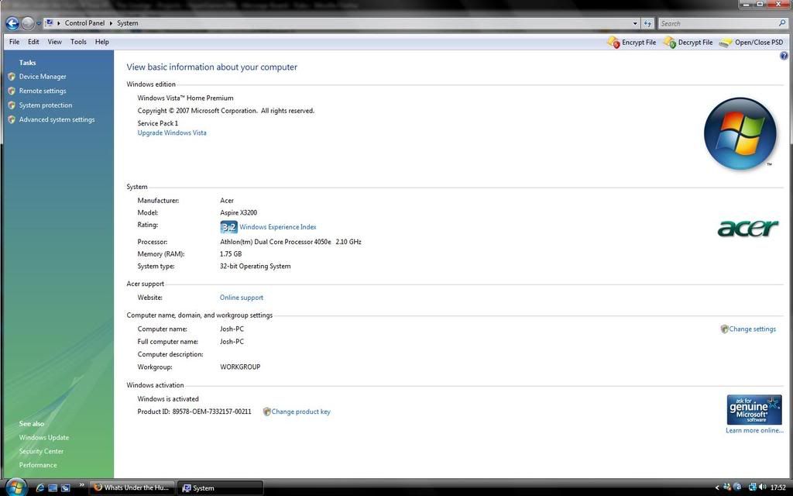Click the 'Windows is activated' text
This screenshot has height=496, width=793.
coord(168,399)
